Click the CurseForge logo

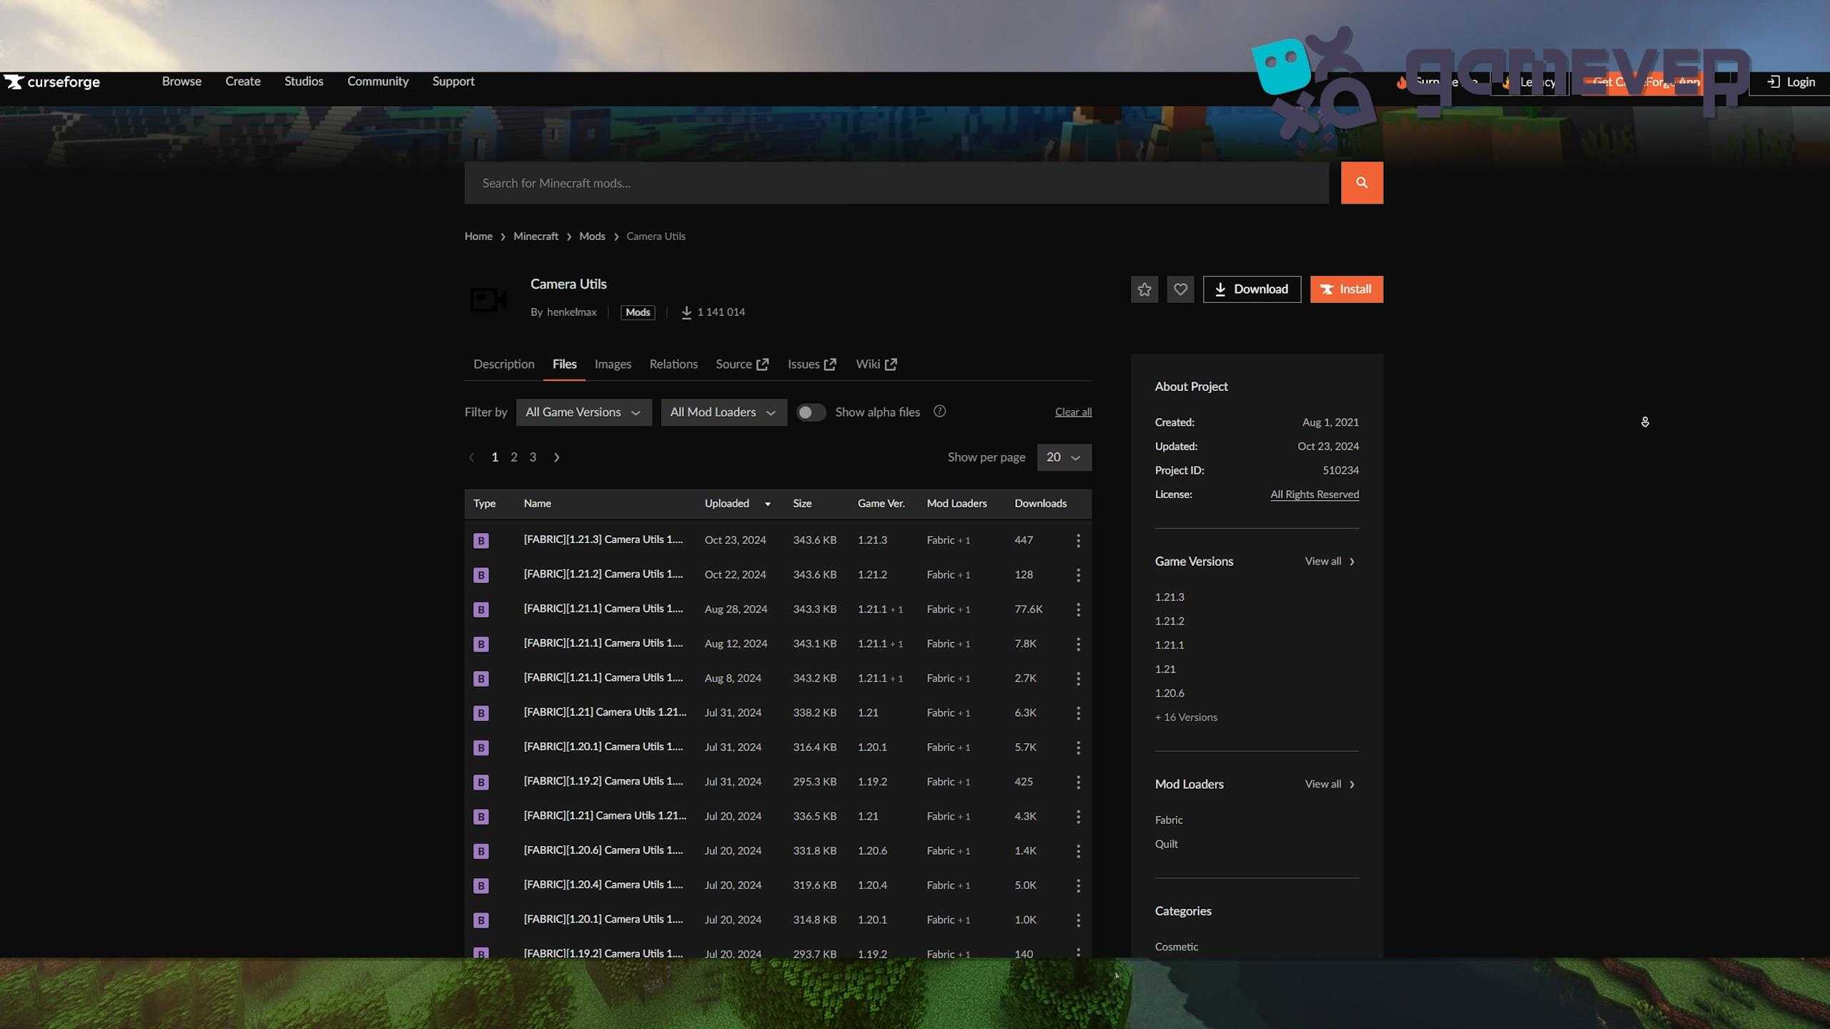pyautogui.click(x=52, y=81)
